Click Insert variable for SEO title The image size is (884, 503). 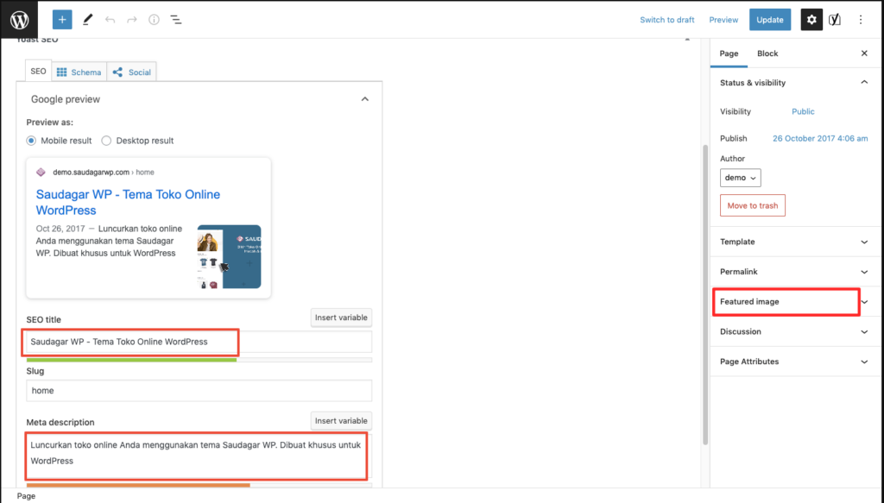[x=341, y=318]
